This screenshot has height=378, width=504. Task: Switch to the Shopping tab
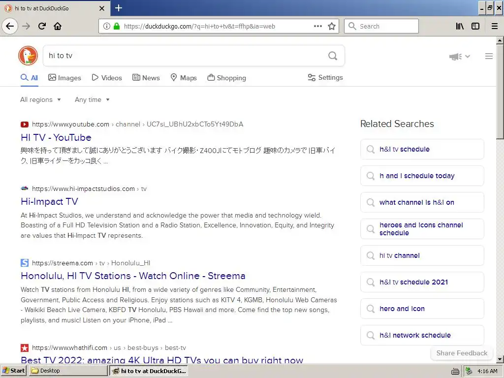click(226, 78)
